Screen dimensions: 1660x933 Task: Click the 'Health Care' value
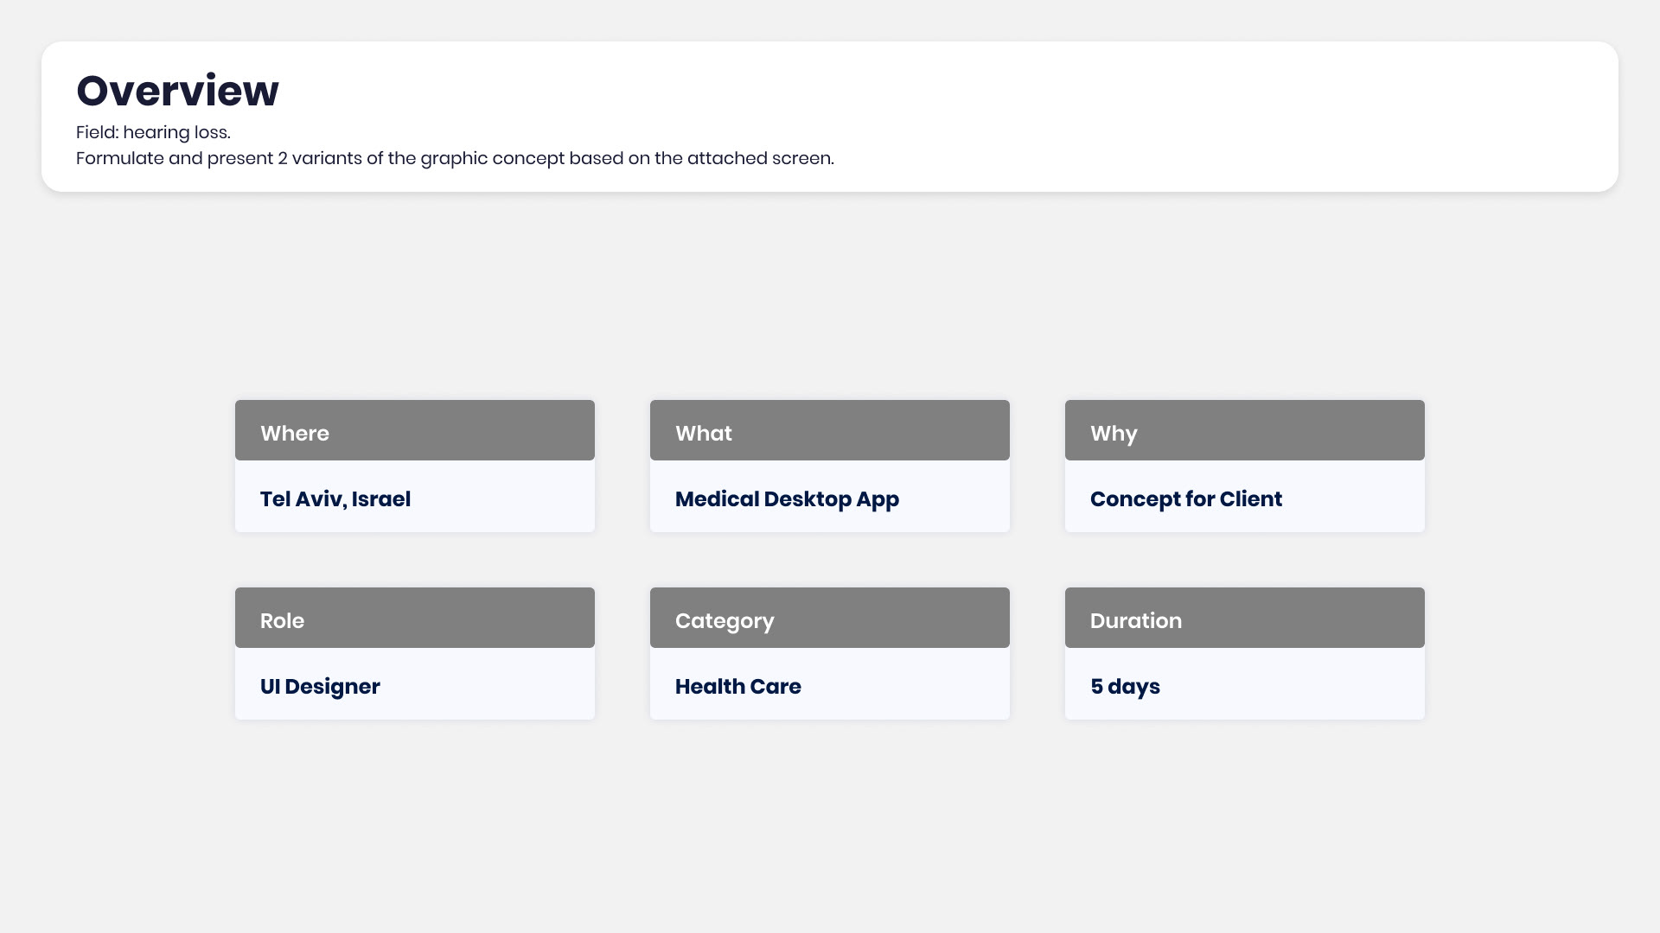(737, 687)
